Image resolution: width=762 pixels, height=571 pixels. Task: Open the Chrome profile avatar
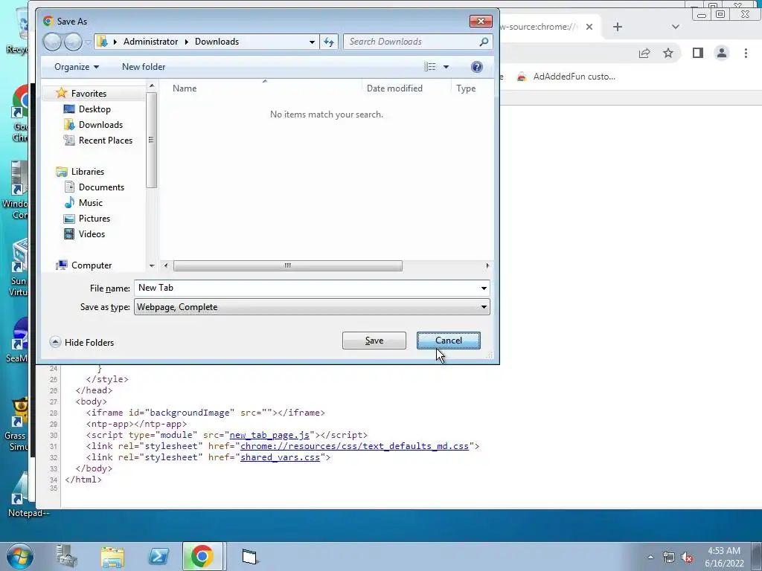[722, 53]
